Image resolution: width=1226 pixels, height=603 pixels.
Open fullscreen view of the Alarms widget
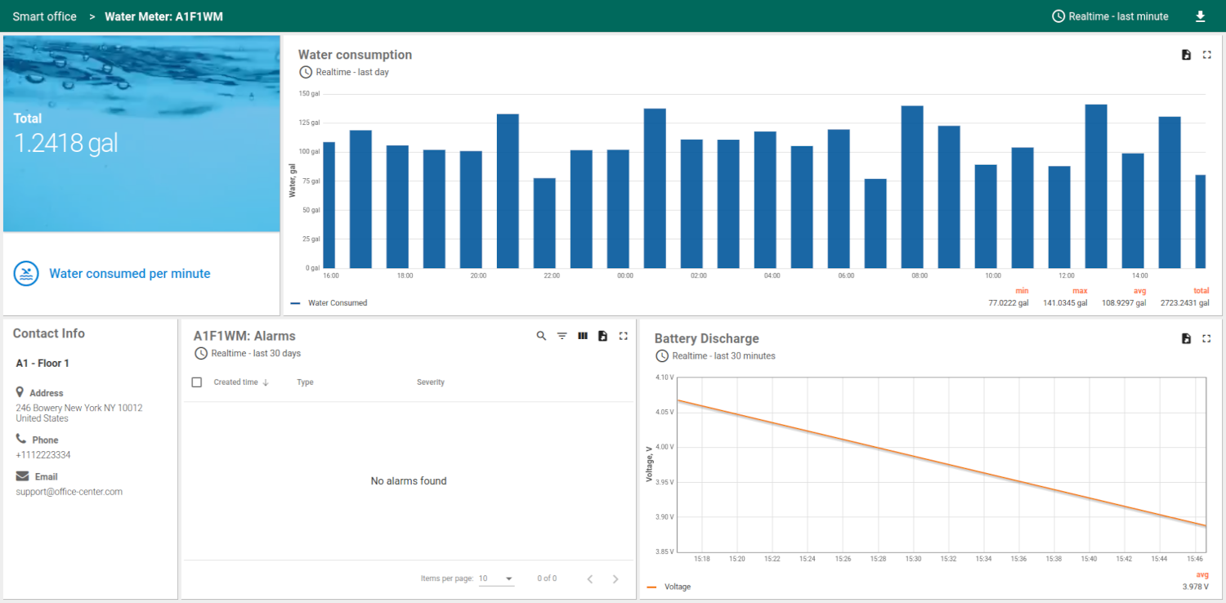pyautogui.click(x=623, y=335)
